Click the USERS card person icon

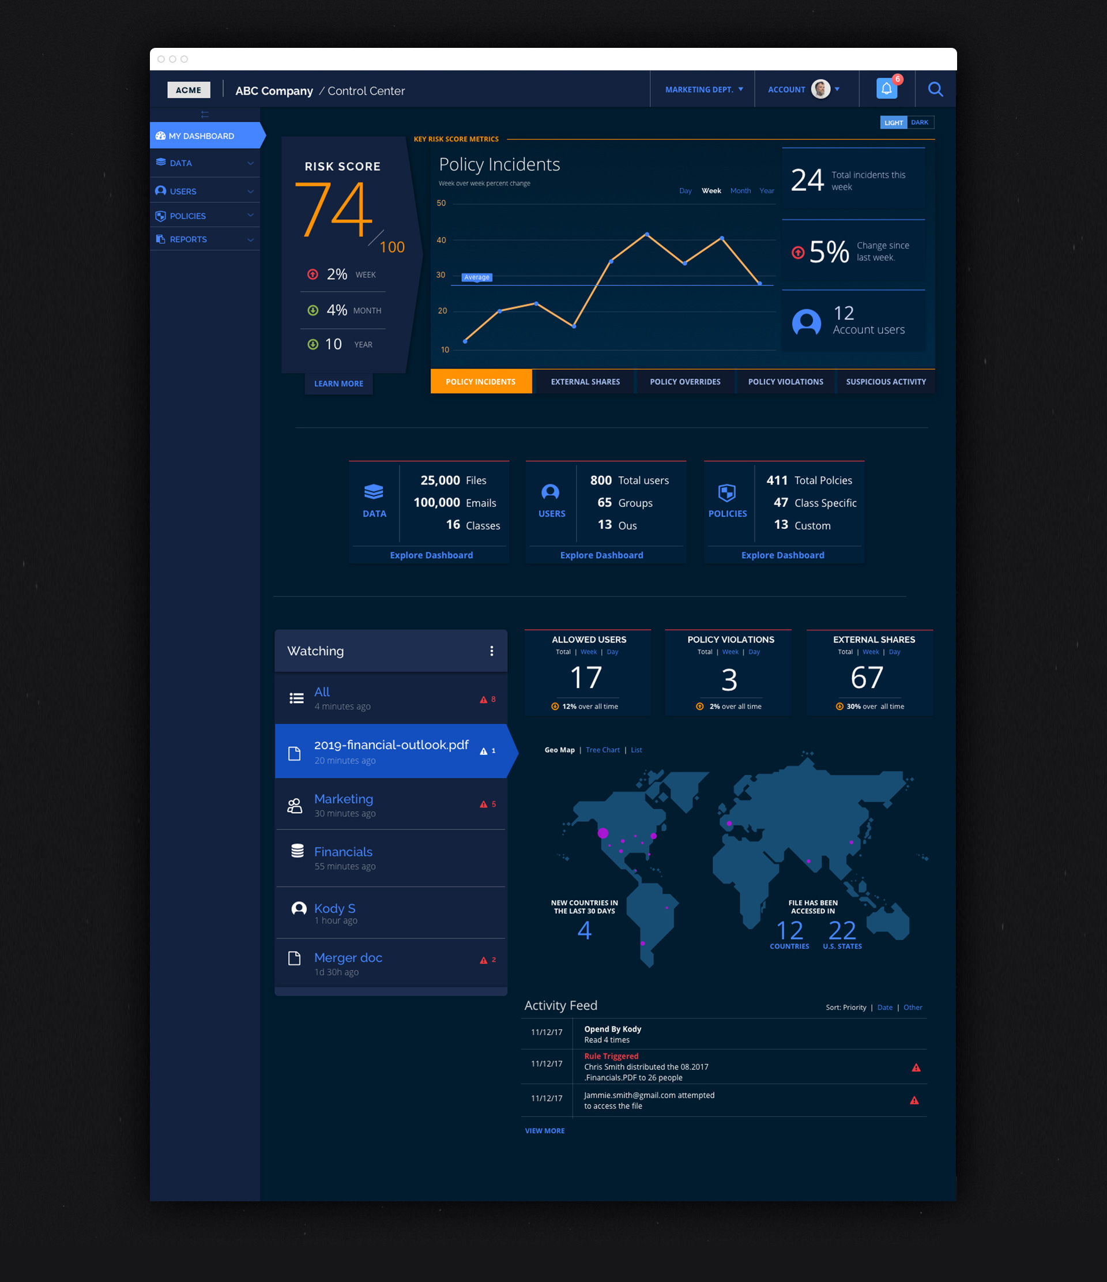click(551, 492)
